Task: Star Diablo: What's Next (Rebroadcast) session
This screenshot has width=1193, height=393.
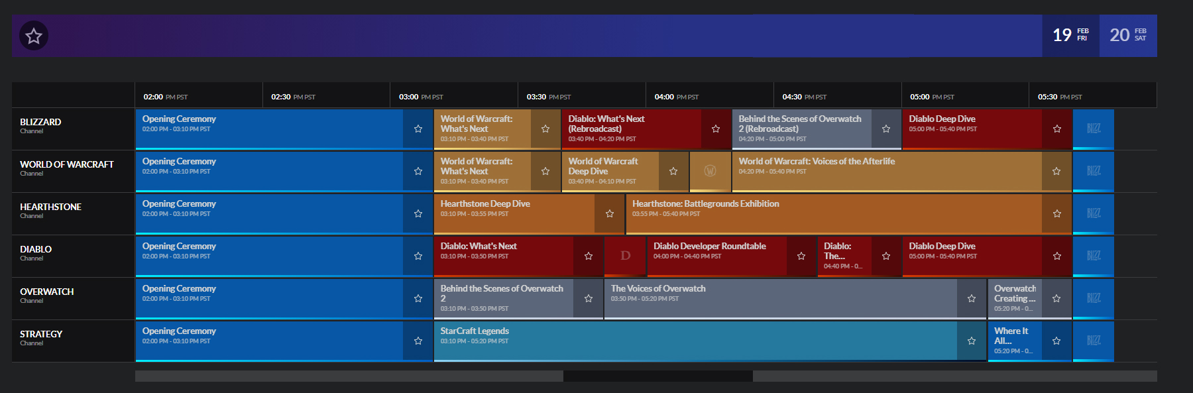Action: coord(716,129)
